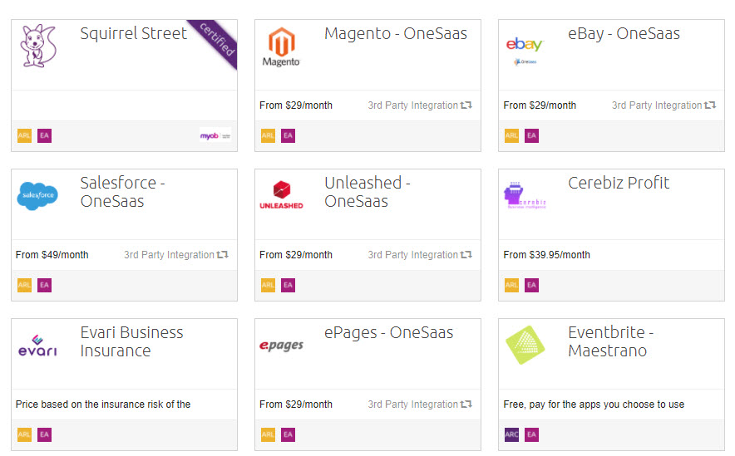The height and width of the screenshot is (456, 735).
Task: Open the Evari Business Insurance title
Action: pyautogui.click(x=131, y=341)
